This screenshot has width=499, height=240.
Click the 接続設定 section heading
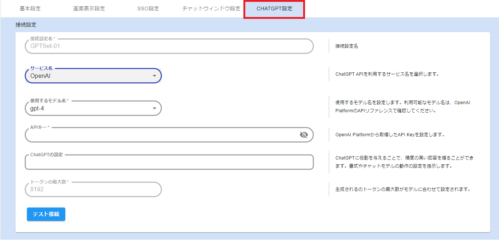[26, 25]
